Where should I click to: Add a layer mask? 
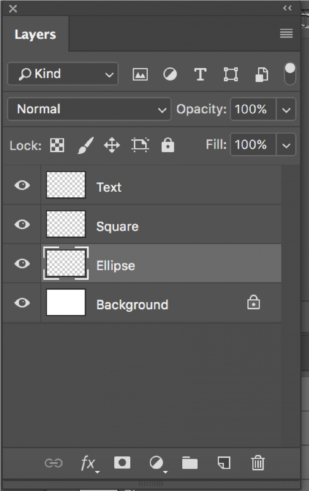[122, 463]
